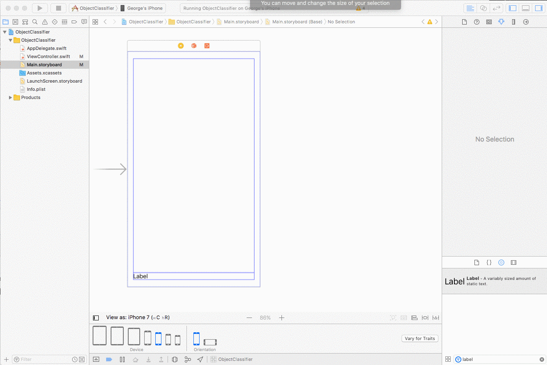Show the document outline
This screenshot has height=365, width=547.
coord(96,318)
